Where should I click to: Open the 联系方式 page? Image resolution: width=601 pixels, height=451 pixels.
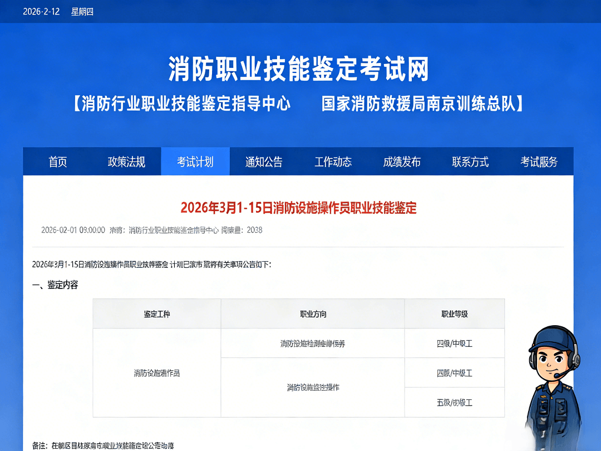[x=470, y=161]
